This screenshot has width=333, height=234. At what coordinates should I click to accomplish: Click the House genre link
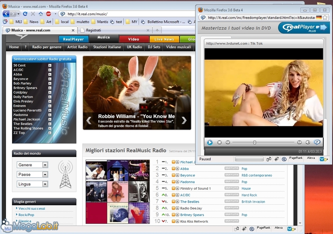coord(246,189)
